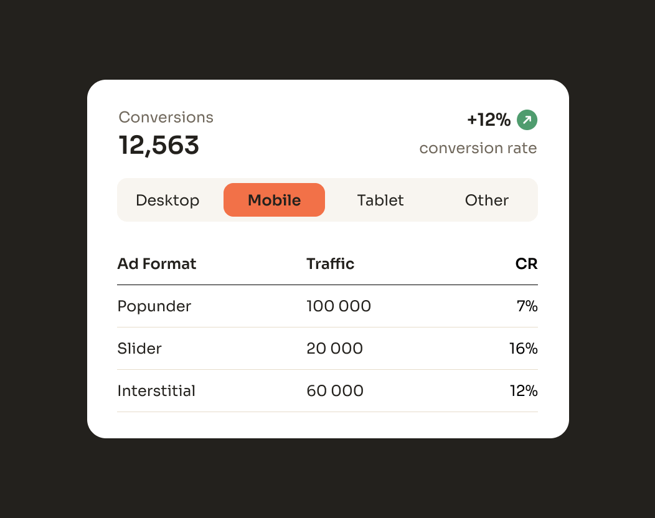Click the 20 000 traffic value
This screenshot has height=518, width=655.
pyautogui.click(x=334, y=349)
